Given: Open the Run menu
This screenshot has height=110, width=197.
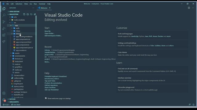Looking at the screenshot, I should click(x=35, y=4).
